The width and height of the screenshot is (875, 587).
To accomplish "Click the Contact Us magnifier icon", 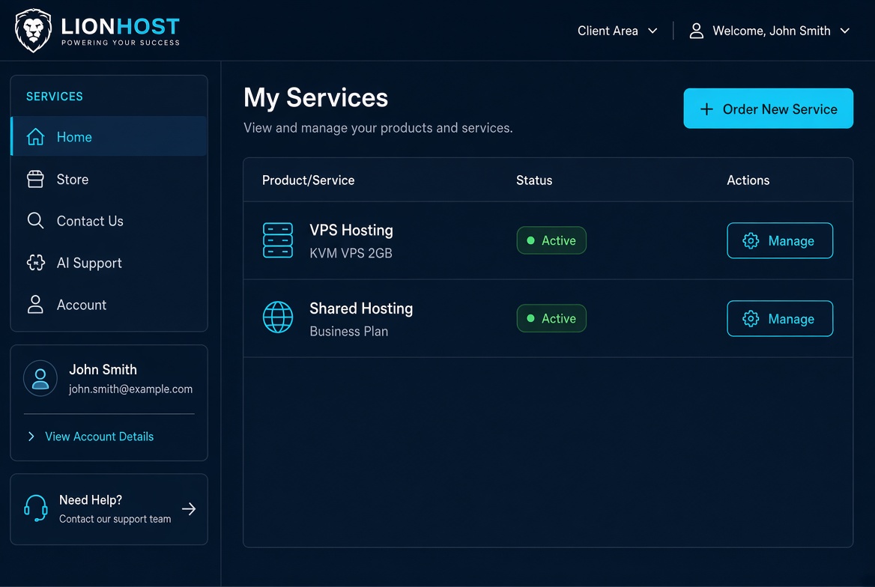I will coord(35,220).
